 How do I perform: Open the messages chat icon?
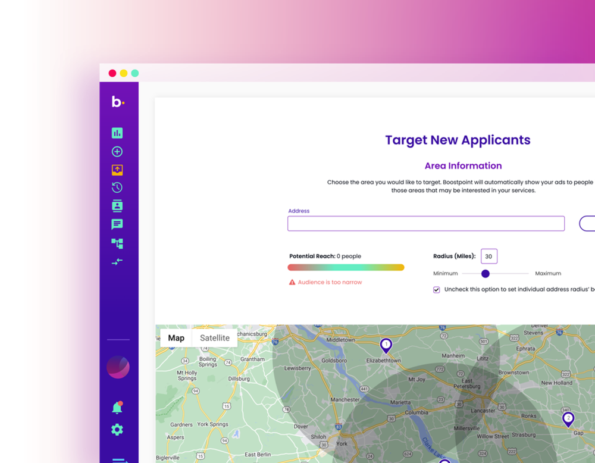117,224
